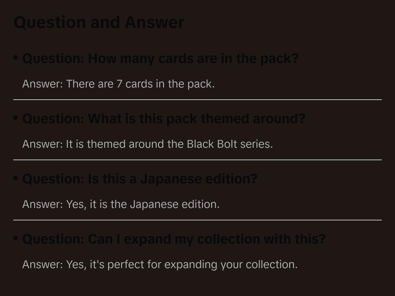Click the answer "There are 7 cards in the pack."
The width and height of the screenshot is (395, 296).
click(118, 84)
